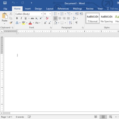Apply multilevel list
This screenshot has height=119, width=119.
(x=69, y=14)
